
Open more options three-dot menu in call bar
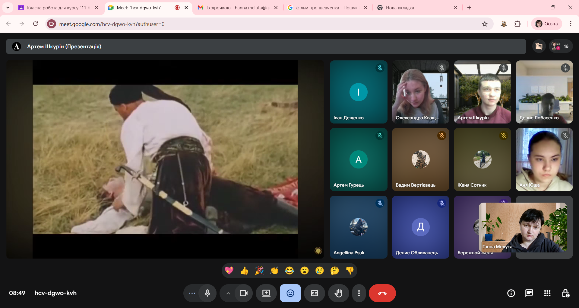point(359,293)
